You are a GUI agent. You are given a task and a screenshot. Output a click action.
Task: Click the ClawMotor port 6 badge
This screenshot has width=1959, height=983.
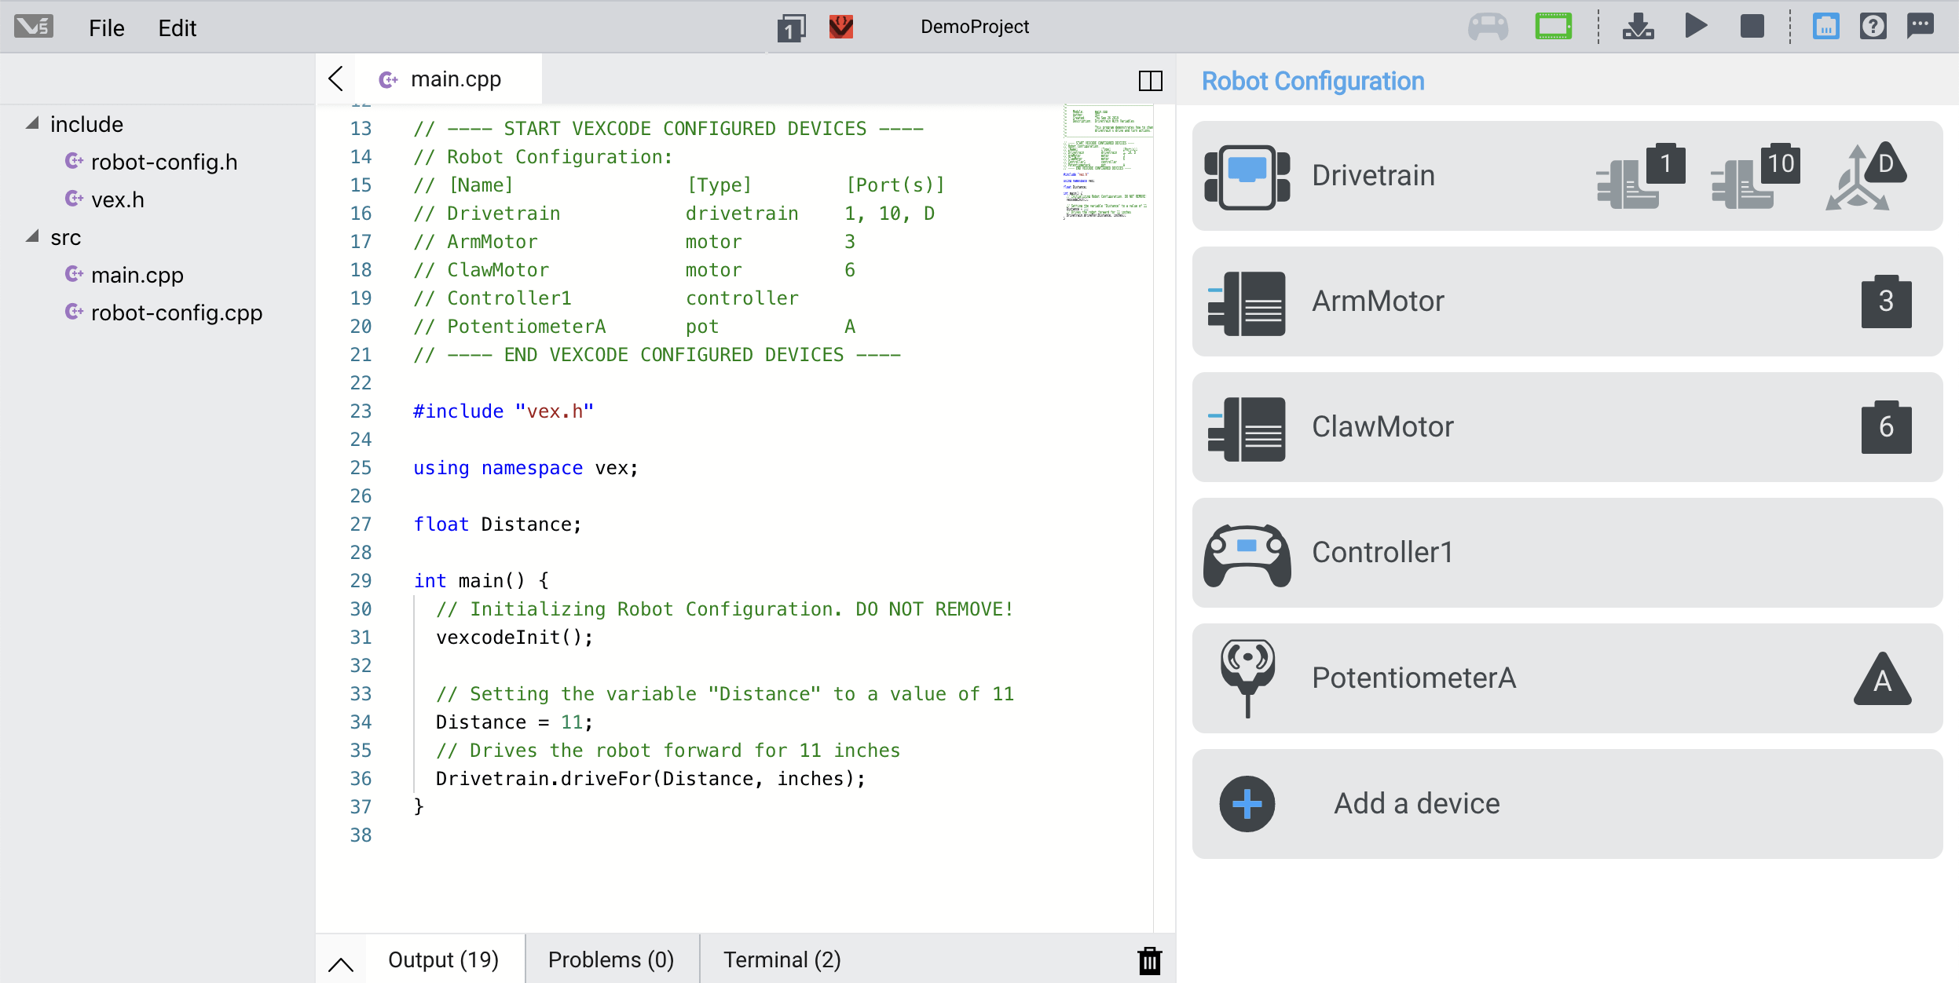[1886, 427]
